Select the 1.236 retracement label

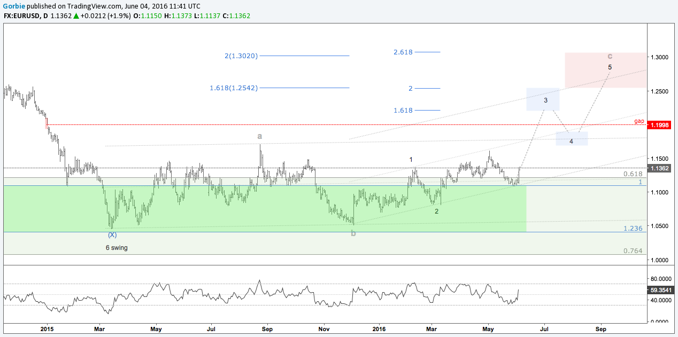(x=633, y=228)
